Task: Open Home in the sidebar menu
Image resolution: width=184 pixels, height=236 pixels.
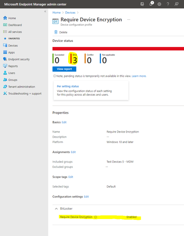Action: 12,18
